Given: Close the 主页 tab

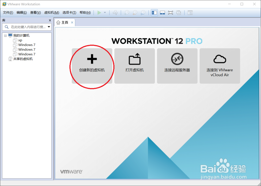Looking at the screenshot, I should [x=72, y=22].
